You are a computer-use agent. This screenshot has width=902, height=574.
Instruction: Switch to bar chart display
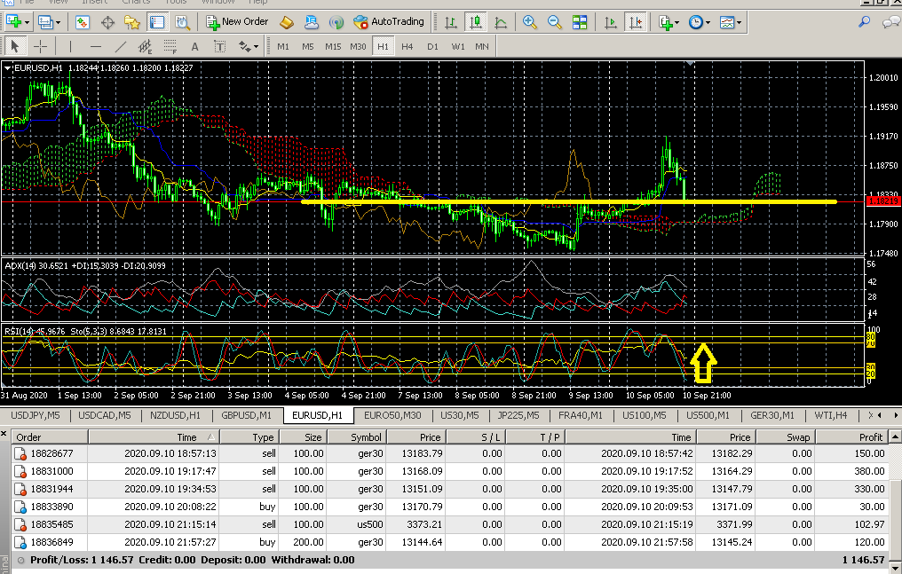(x=451, y=22)
